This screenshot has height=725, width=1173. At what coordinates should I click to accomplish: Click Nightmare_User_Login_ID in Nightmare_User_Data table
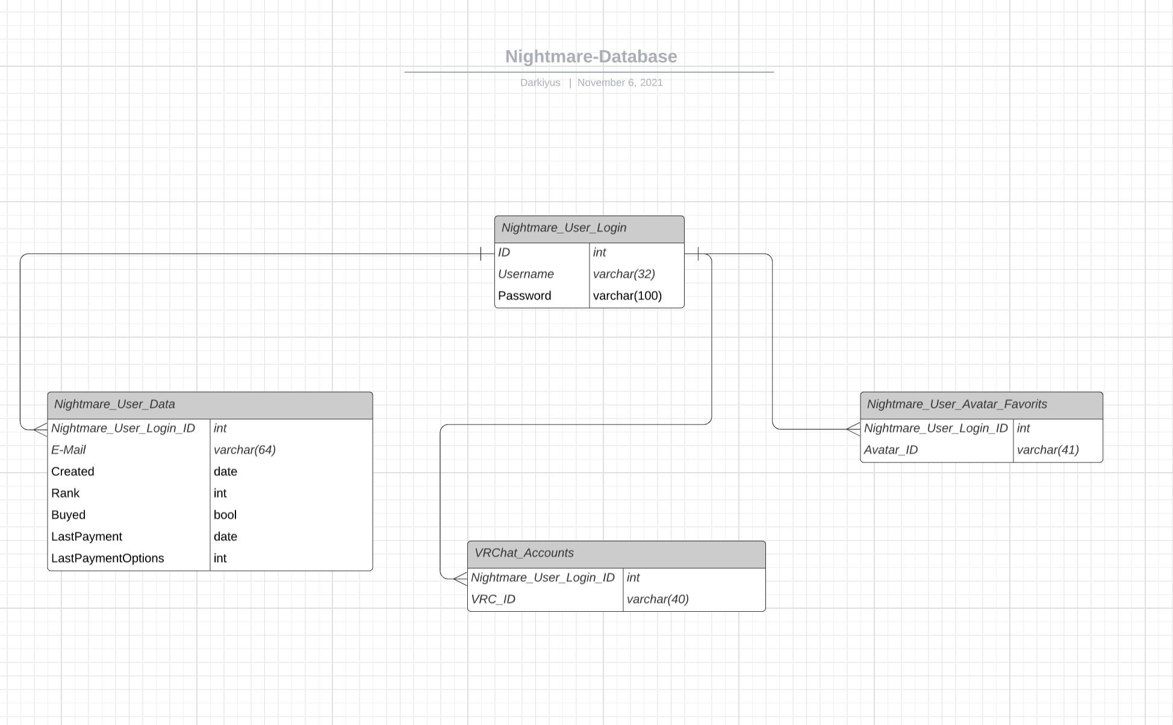[x=129, y=429]
